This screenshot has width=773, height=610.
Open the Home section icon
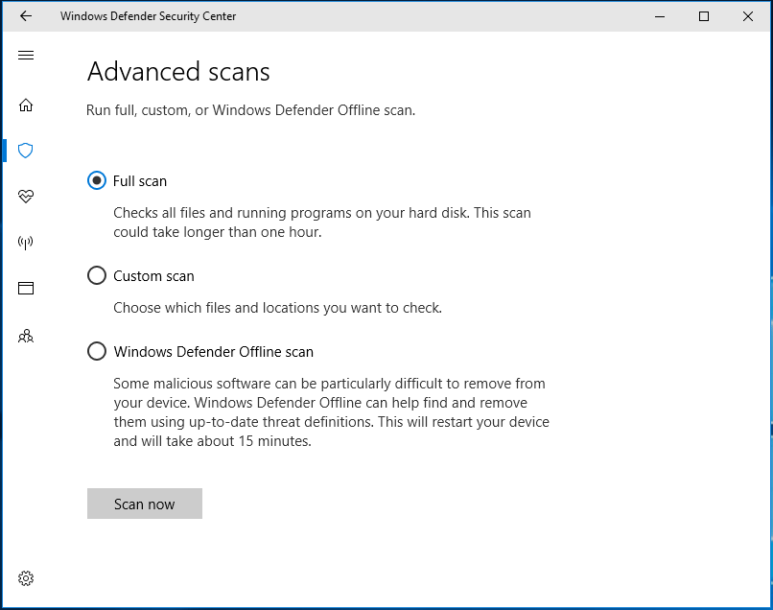click(26, 106)
